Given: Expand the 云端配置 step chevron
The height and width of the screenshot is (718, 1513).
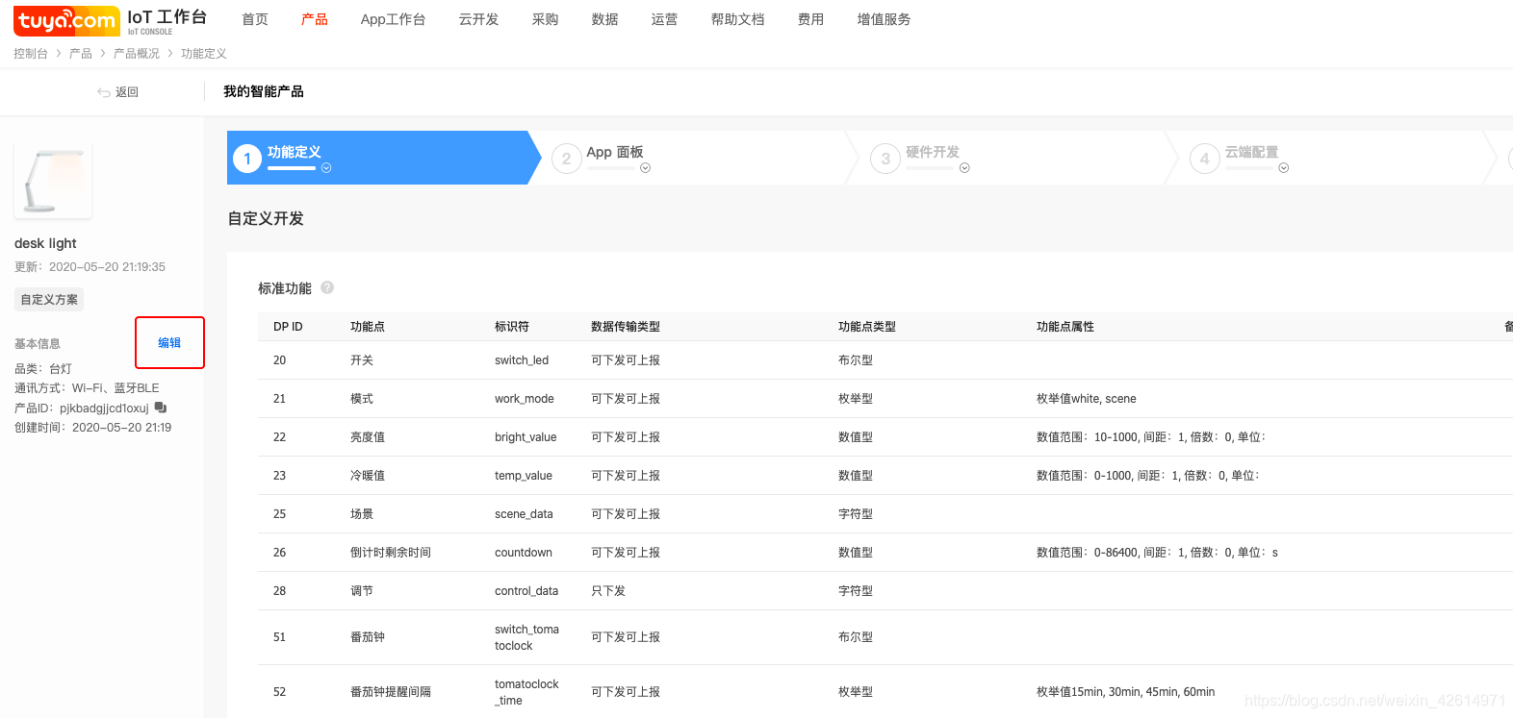Looking at the screenshot, I should click(x=1284, y=168).
